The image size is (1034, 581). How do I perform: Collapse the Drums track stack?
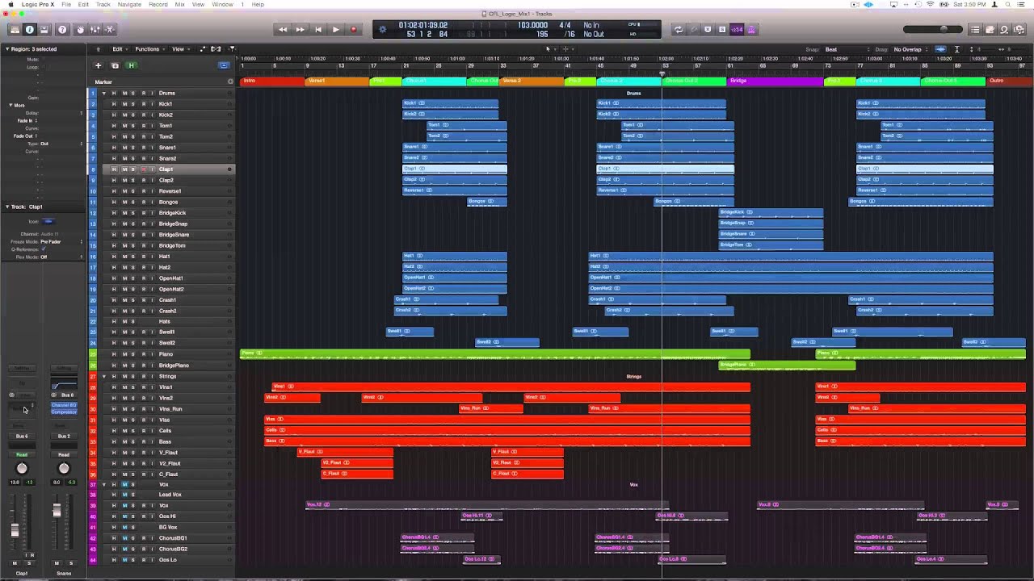(103, 94)
